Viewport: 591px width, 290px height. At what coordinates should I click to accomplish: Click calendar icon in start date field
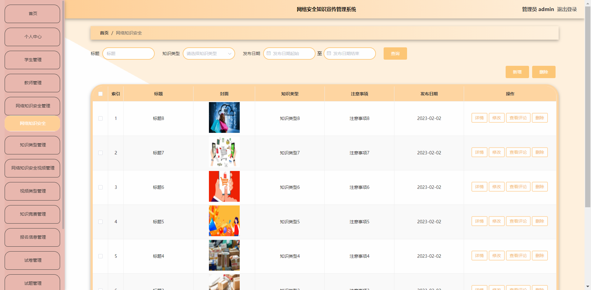[x=269, y=54]
